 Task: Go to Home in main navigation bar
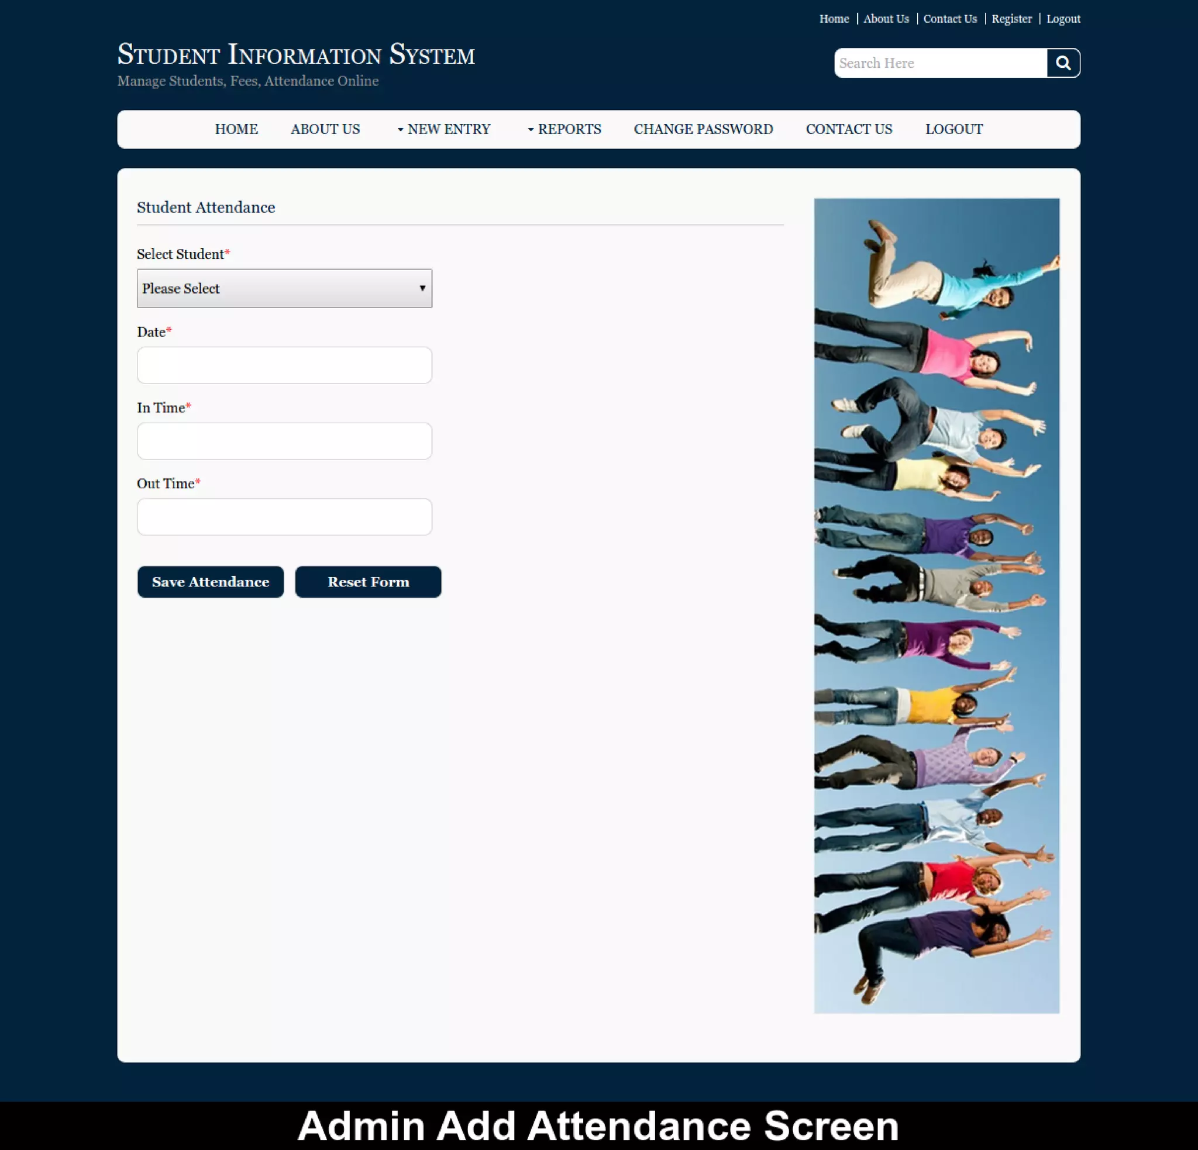[236, 130]
